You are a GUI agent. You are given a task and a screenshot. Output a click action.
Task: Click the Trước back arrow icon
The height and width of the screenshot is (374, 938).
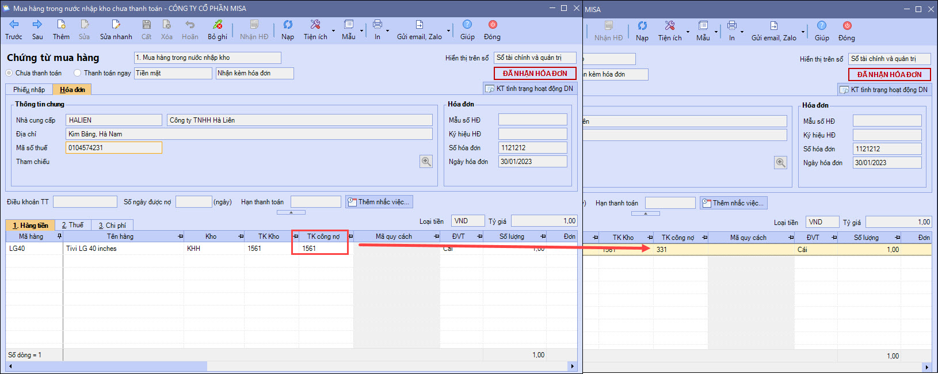coord(14,25)
